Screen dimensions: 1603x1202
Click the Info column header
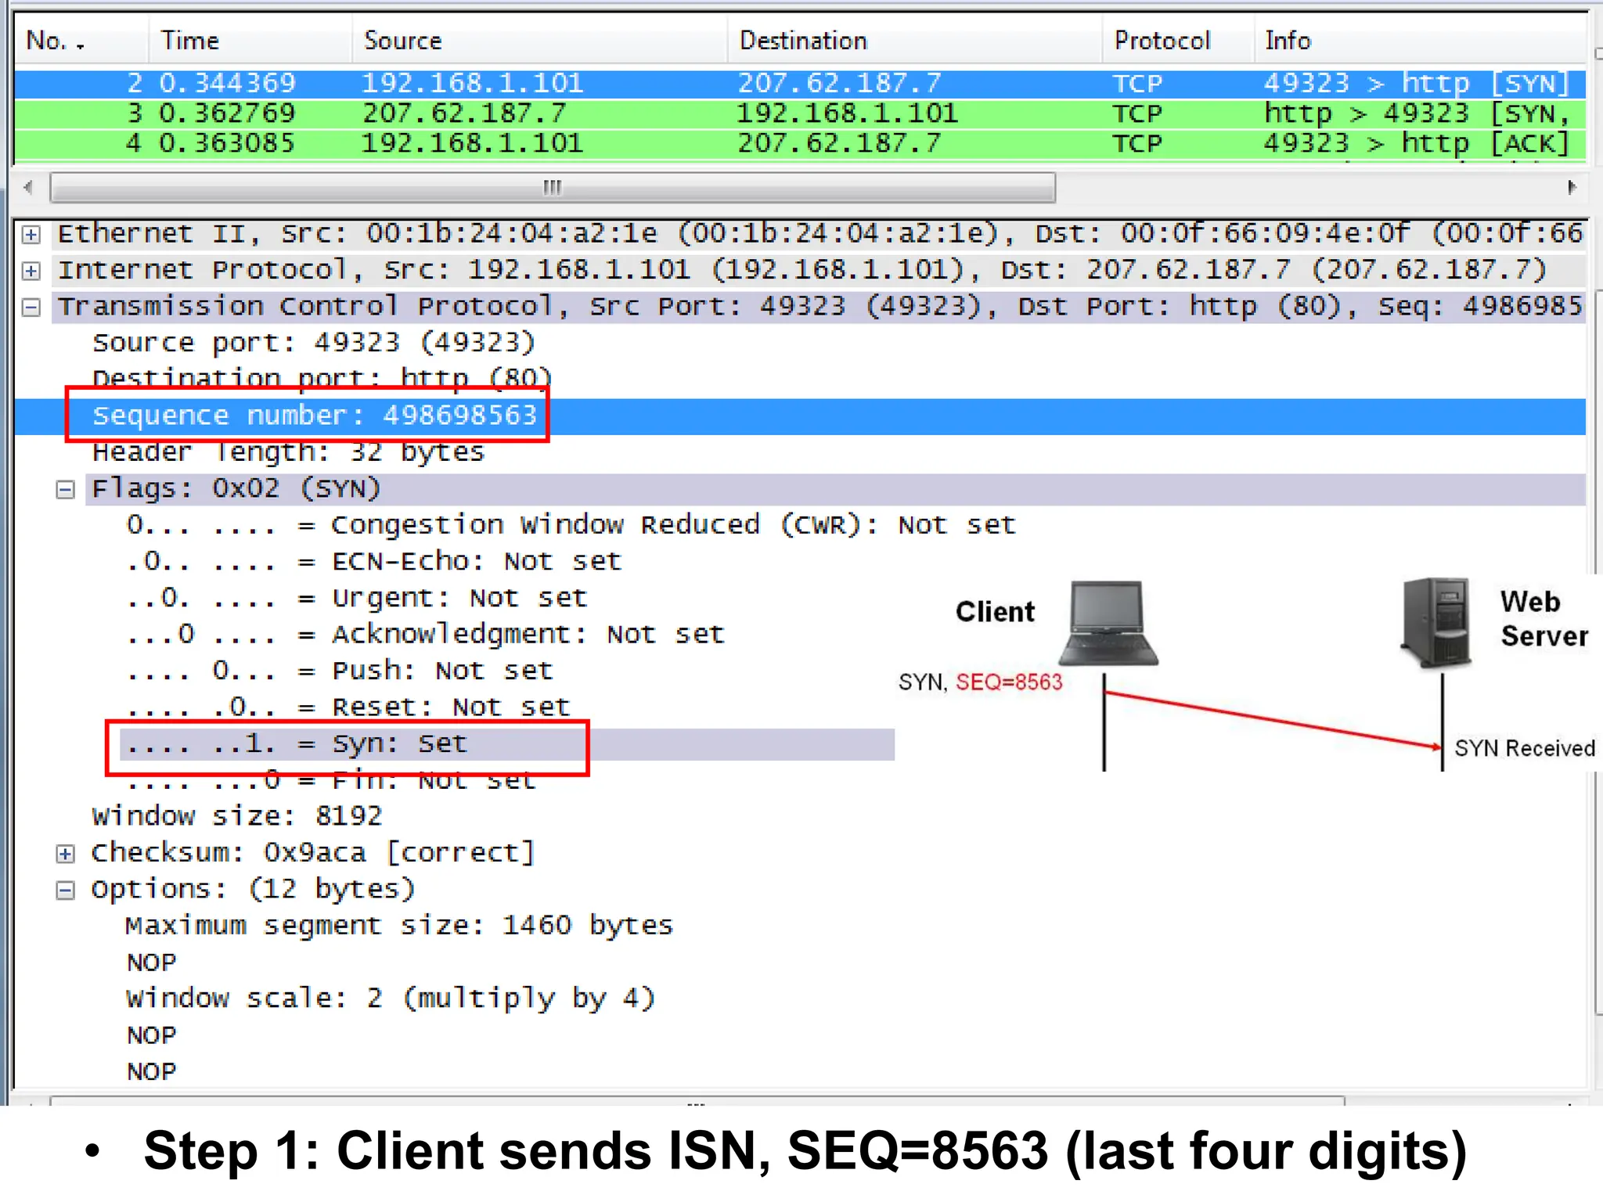(x=1421, y=40)
